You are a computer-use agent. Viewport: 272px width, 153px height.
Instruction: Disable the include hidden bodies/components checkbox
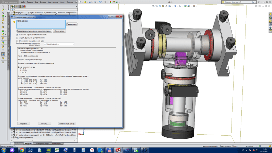tap(18, 35)
